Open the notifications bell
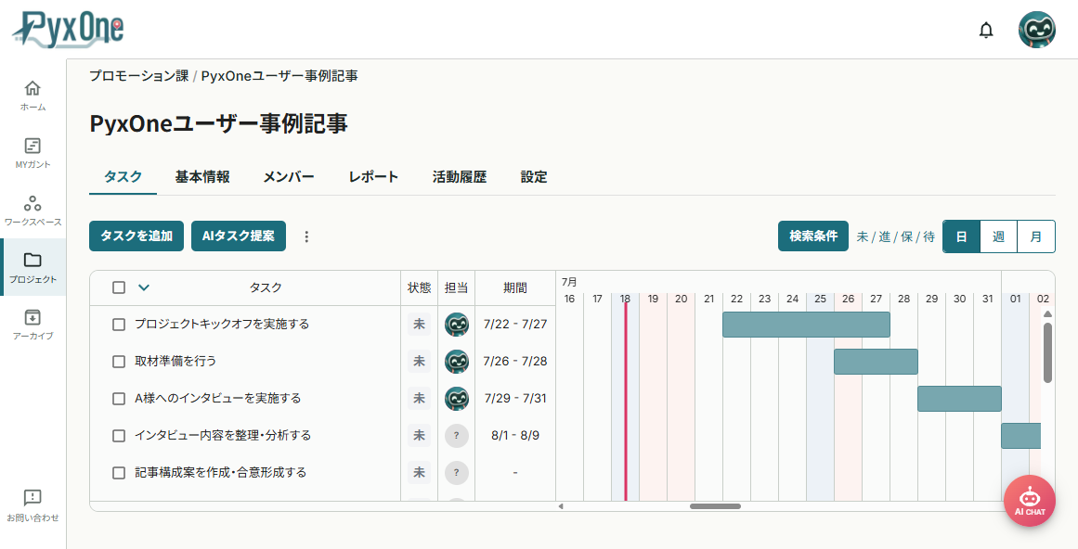 pyautogui.click(x=986, y=31)
